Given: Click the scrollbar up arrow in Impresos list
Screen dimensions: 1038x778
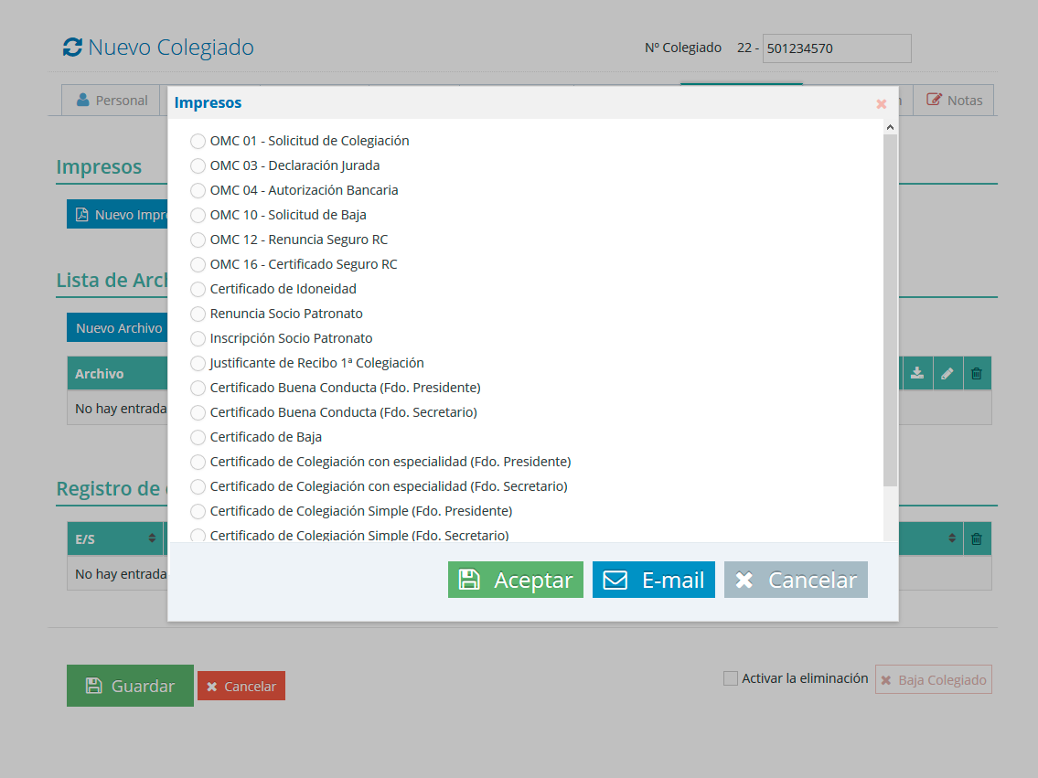Looking at the screenshot, I should pyautogui.click(x=891, y=127).
